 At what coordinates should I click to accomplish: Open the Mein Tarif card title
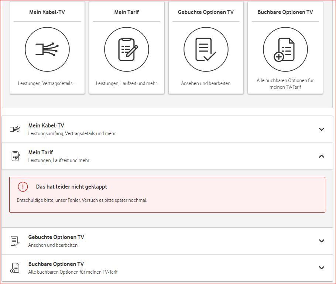(126, 12)
